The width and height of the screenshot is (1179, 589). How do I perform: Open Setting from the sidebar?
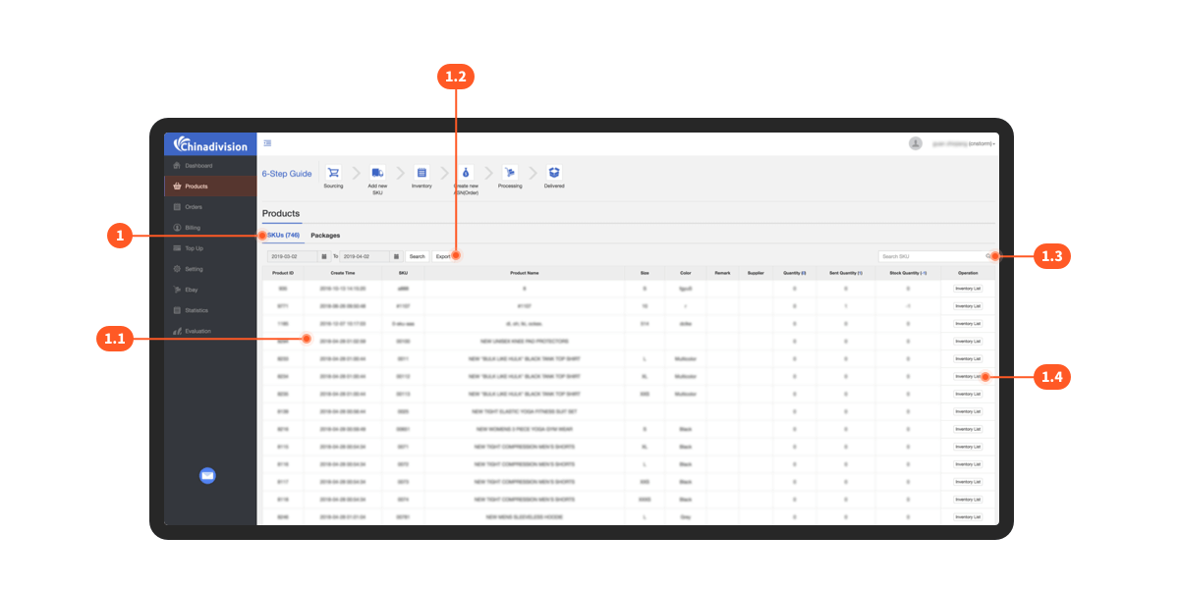(x=210, y=268)
